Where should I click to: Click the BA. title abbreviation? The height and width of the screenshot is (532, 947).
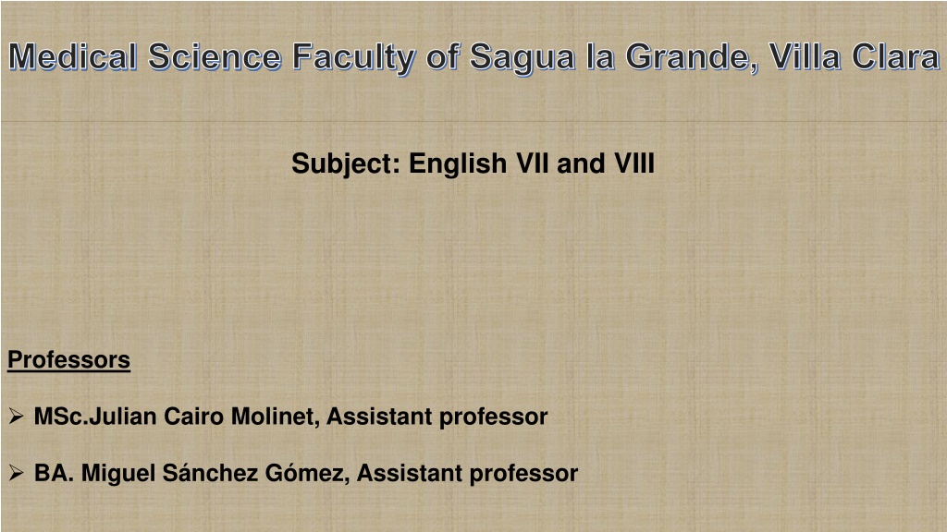click(54, 474)
